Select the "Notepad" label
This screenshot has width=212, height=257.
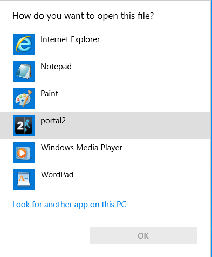(56, 67)
